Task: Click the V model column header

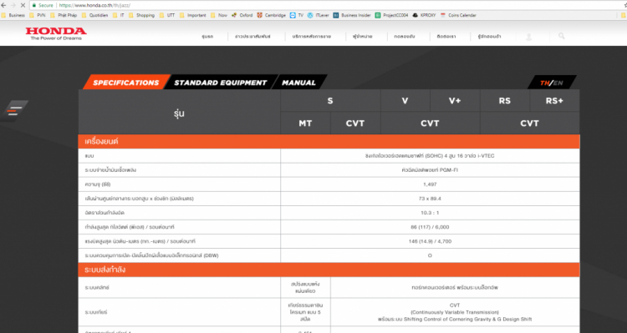Action: coord(405,101)
